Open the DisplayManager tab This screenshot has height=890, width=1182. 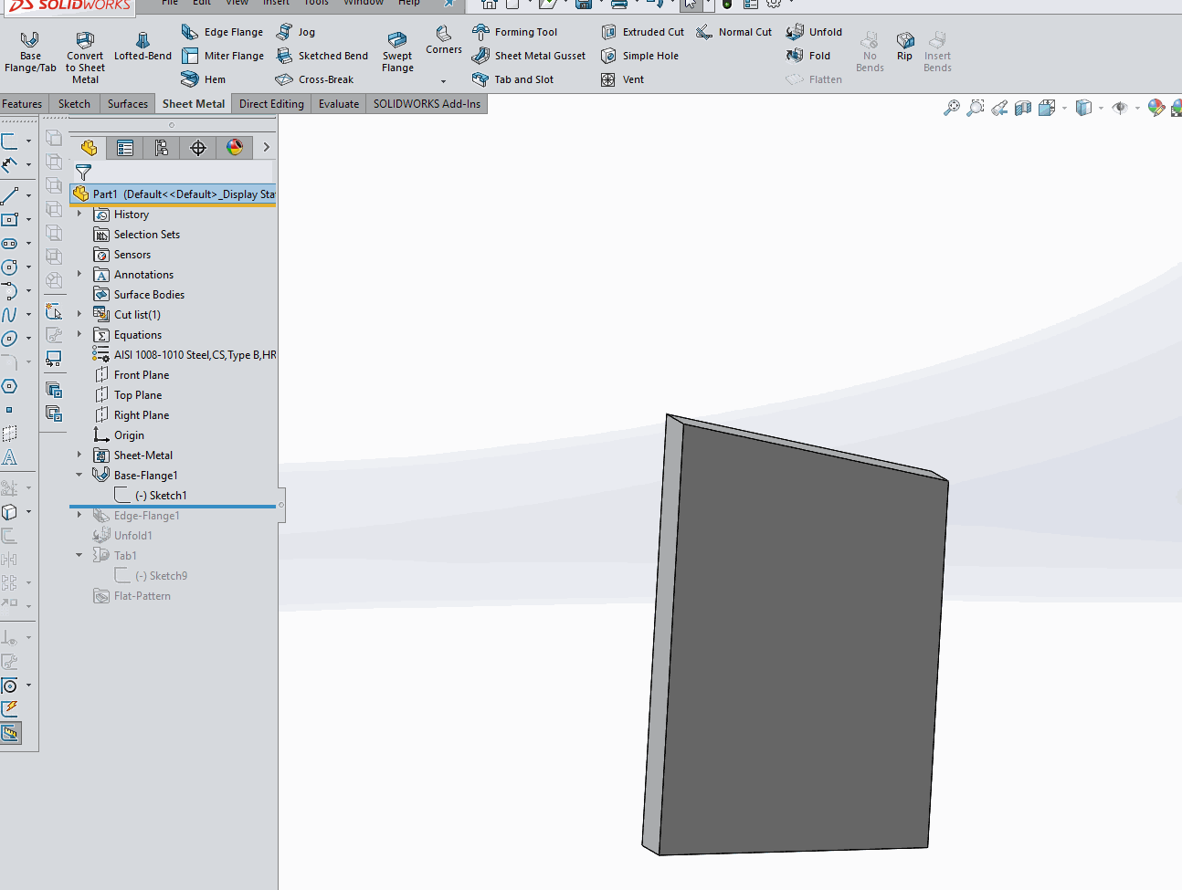pyautogui.click(x=235, y=148)
